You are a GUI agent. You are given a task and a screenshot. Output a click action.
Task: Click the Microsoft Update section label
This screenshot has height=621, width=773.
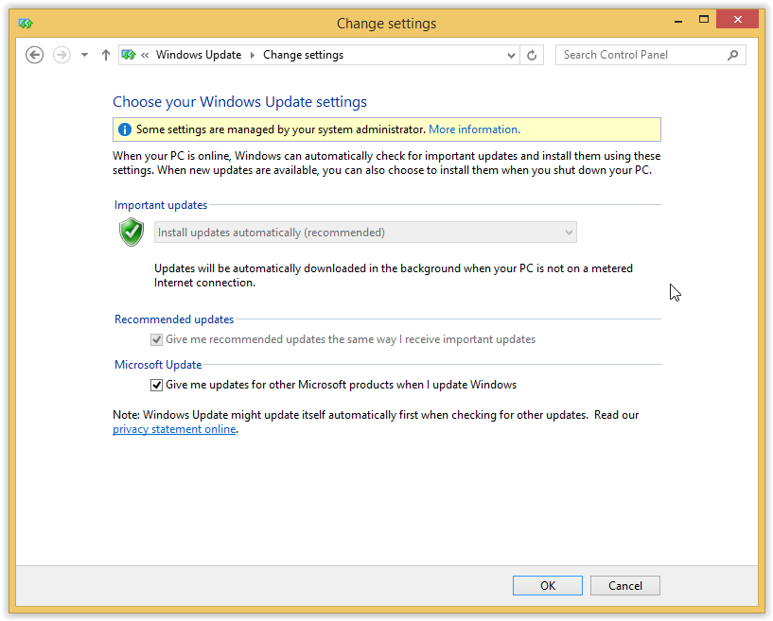pyautogui.click(x=158, y=365)
